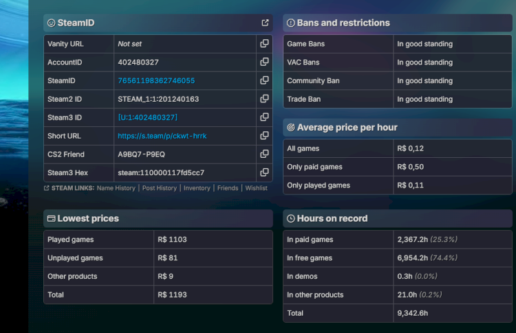
Task: Click the In paid games hours 2,367.2h
Action: [x=413, y=240]
